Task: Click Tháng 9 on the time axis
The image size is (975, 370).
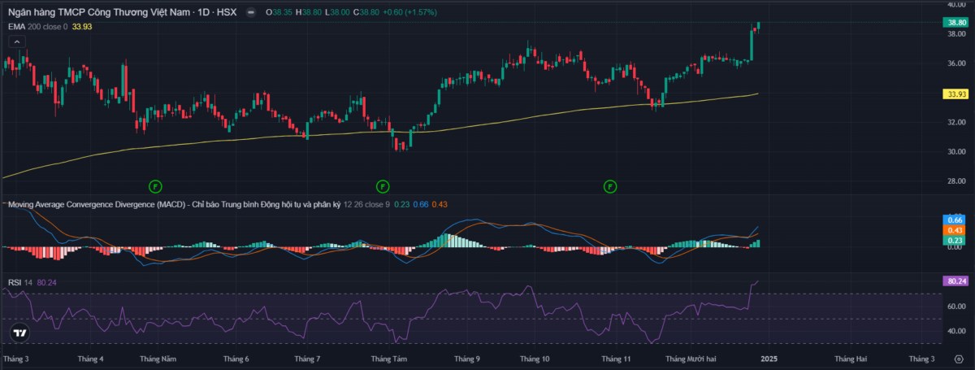Action: click(x=467, y=359)
